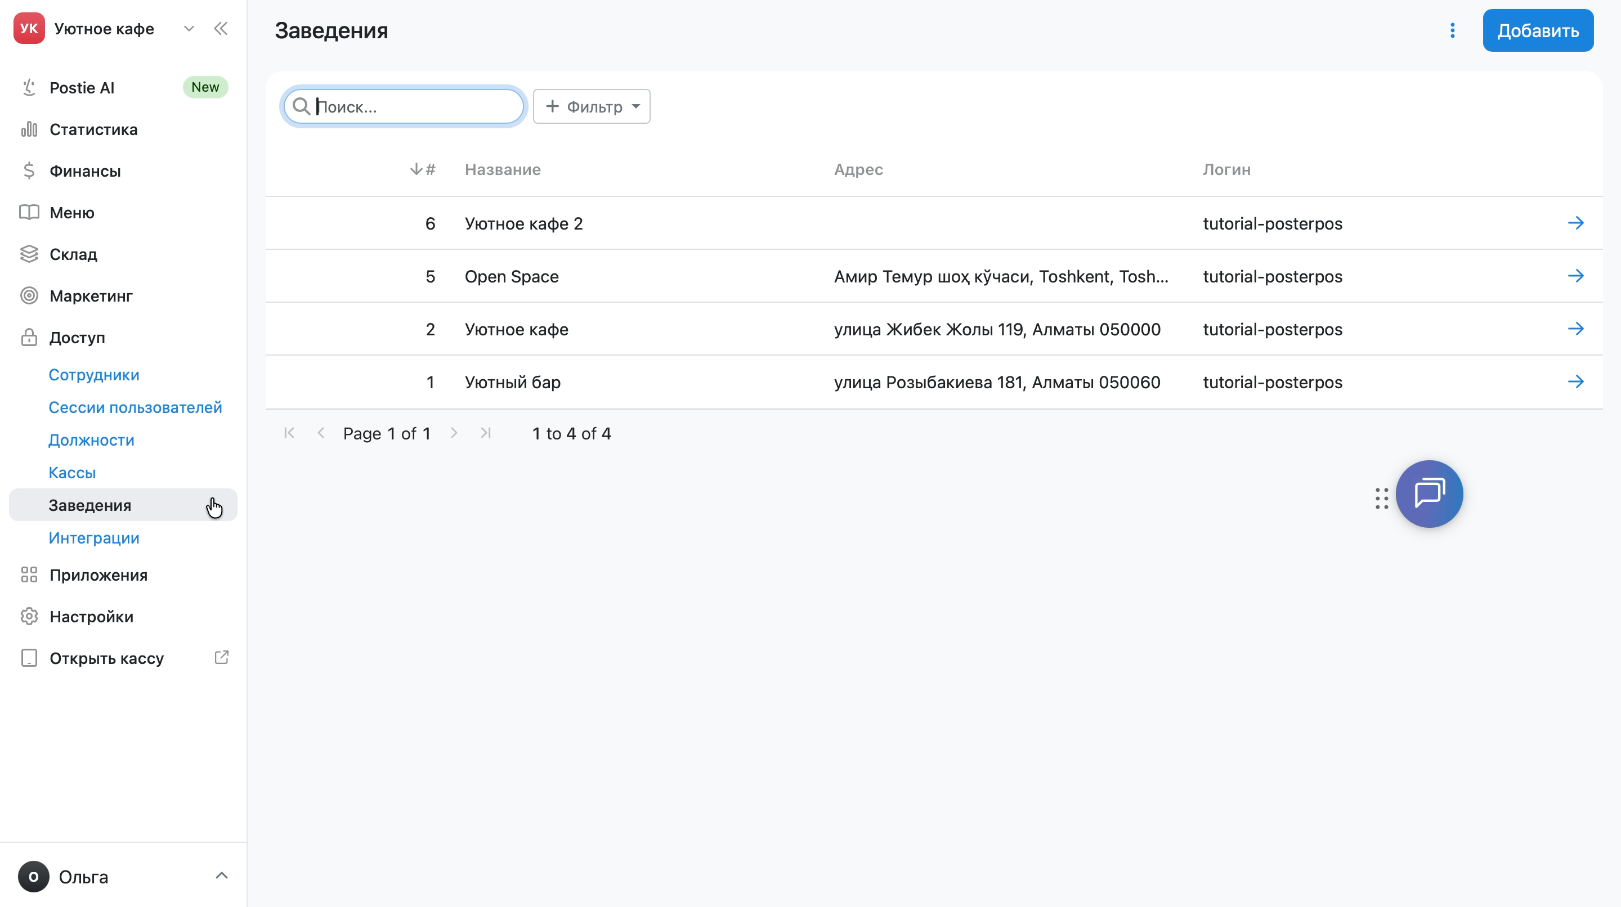Open the three-dot more options menu

click(x=1452, y=30)
